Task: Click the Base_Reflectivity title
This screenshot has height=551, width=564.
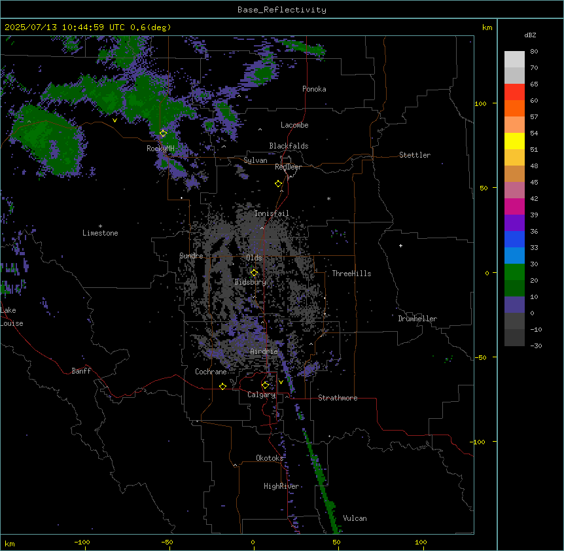Action: (x=282, y=10)
